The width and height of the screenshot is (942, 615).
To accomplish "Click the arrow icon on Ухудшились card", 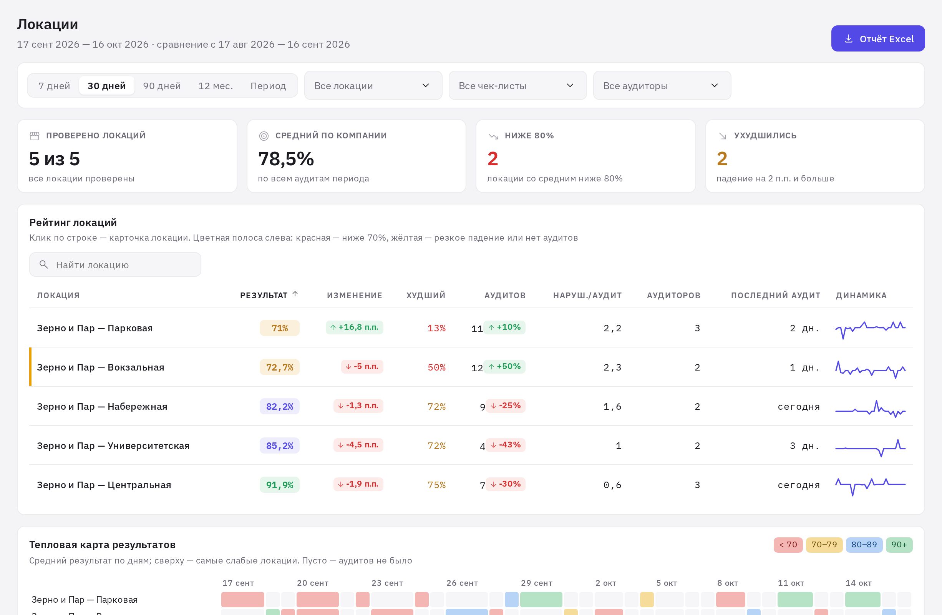I will 722,136.
